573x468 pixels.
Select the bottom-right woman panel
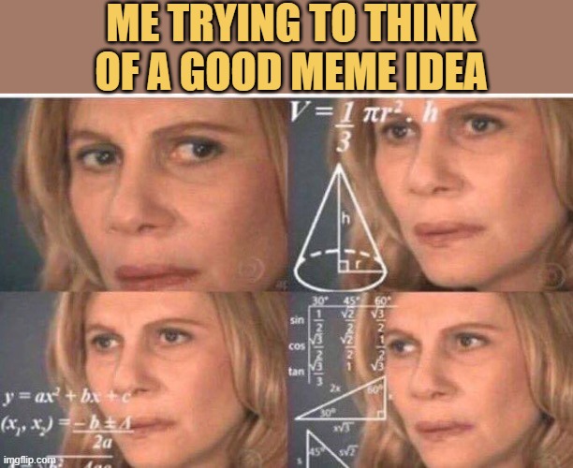[432, 380]
